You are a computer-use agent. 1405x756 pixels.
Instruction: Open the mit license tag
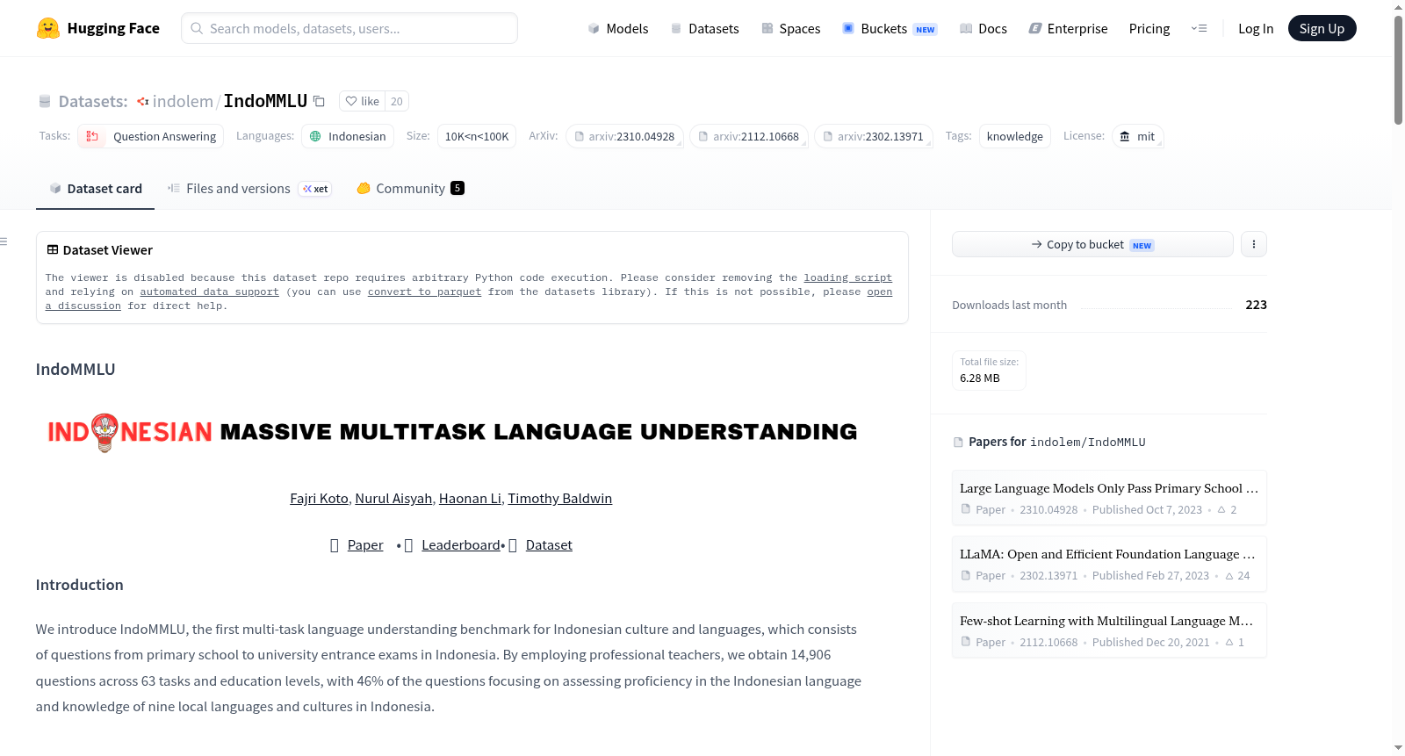(x=1138, y=136)
